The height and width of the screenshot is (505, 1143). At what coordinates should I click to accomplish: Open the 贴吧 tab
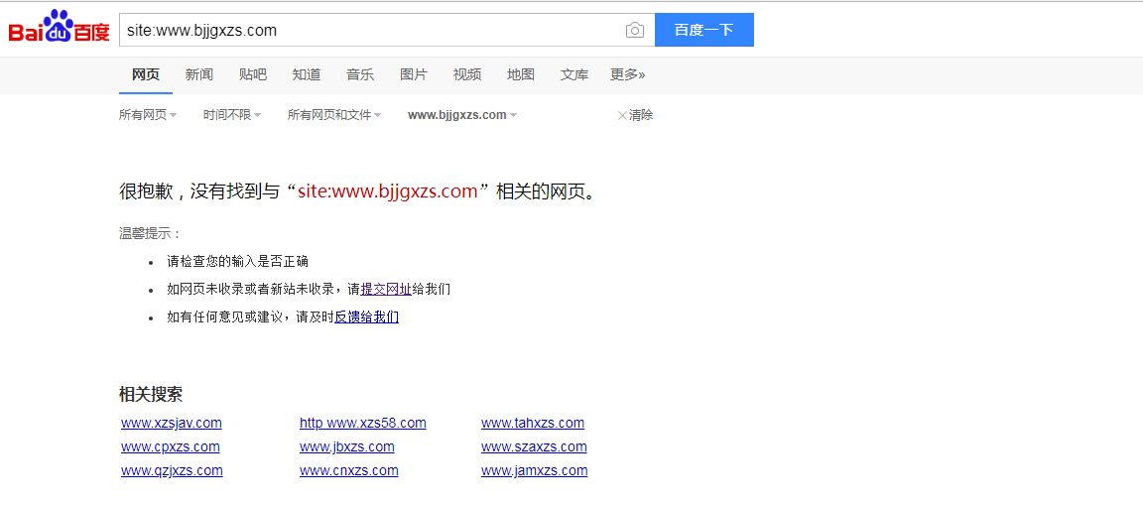coord(253,74)
